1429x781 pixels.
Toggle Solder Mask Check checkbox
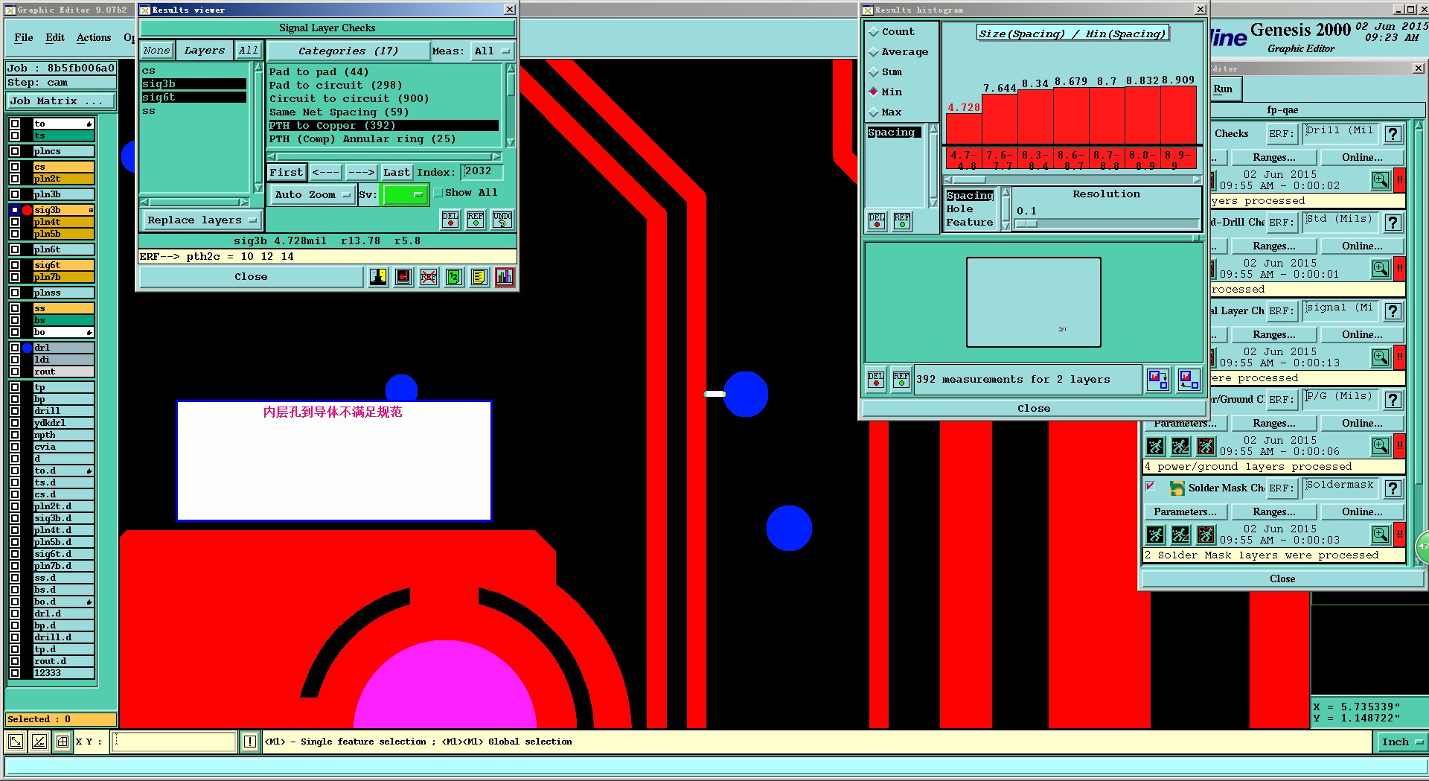[x=1151, y=486]
